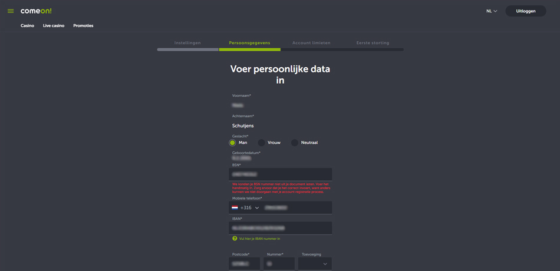This screenshot has width=560, height=271.
Task: Select the Man gender option
Action: pos(232,143)
